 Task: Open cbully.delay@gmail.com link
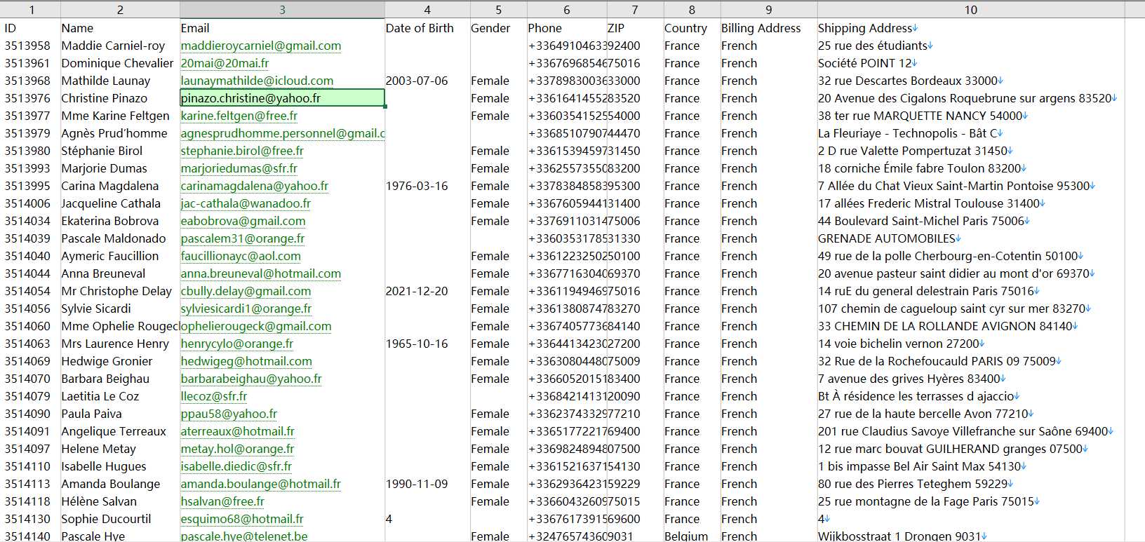(x=246, y=291)
